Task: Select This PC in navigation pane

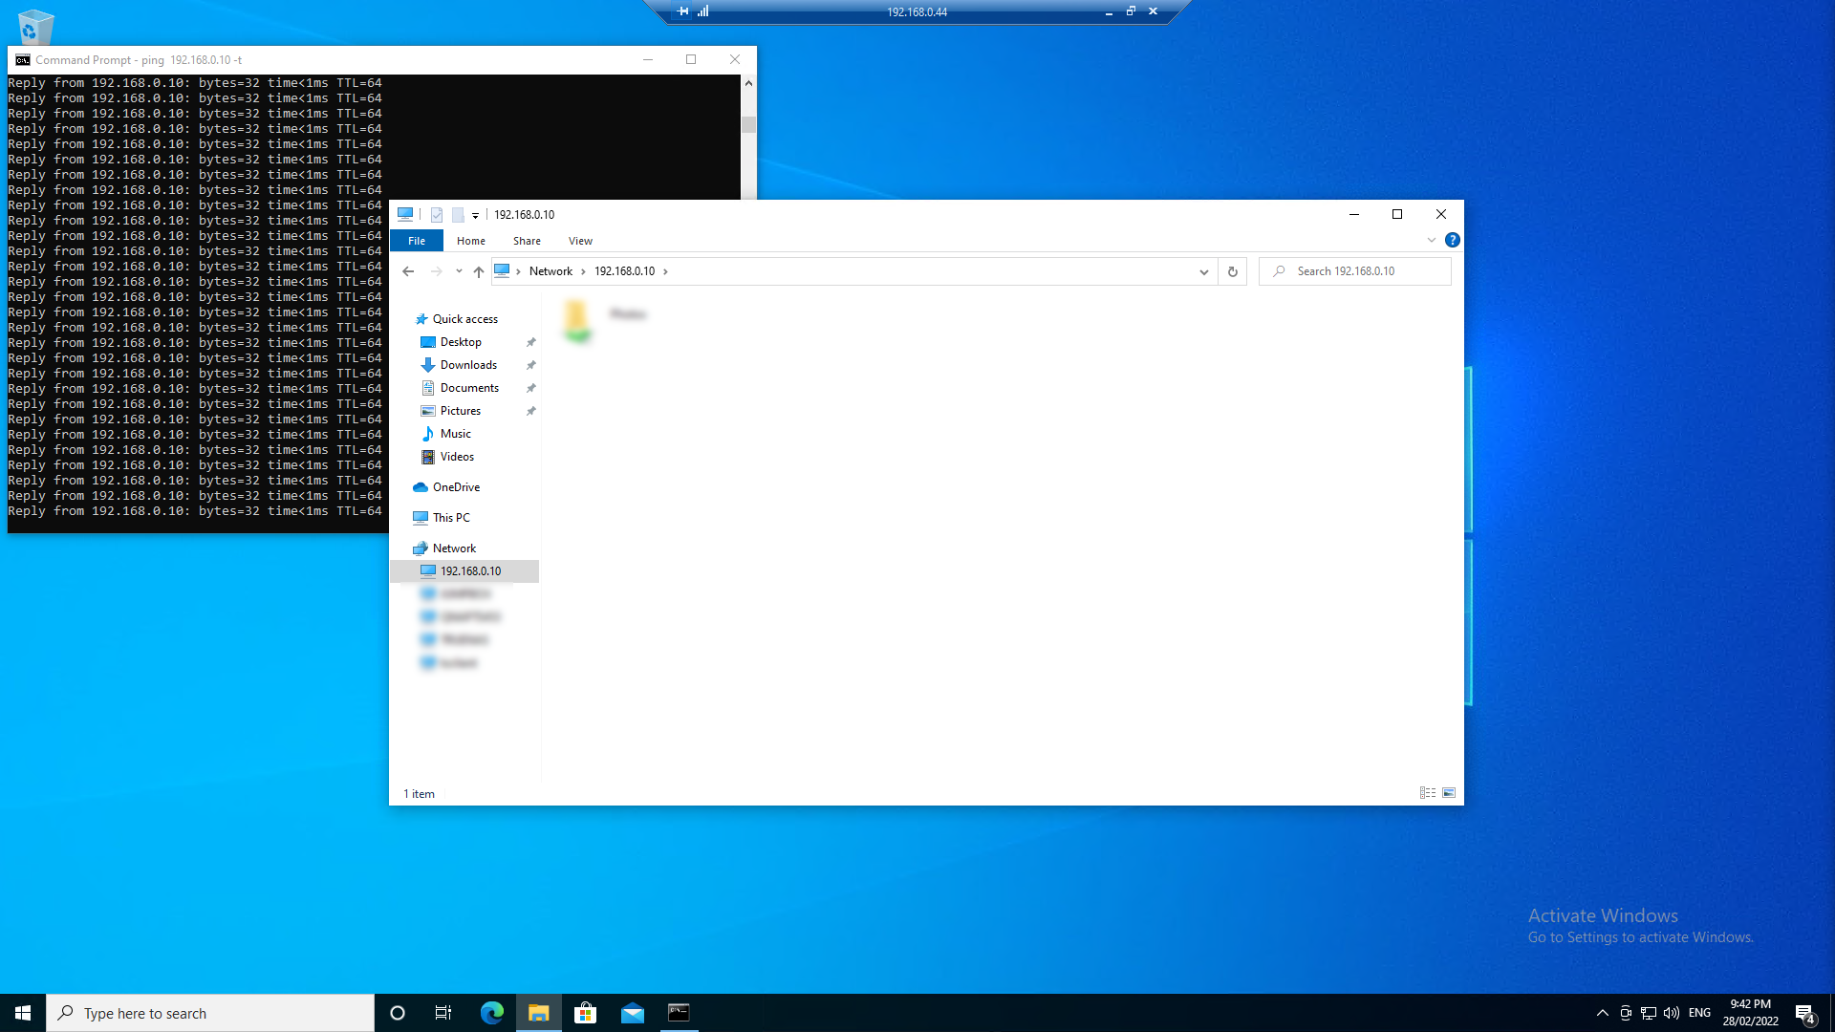Action: click(451, 518)
